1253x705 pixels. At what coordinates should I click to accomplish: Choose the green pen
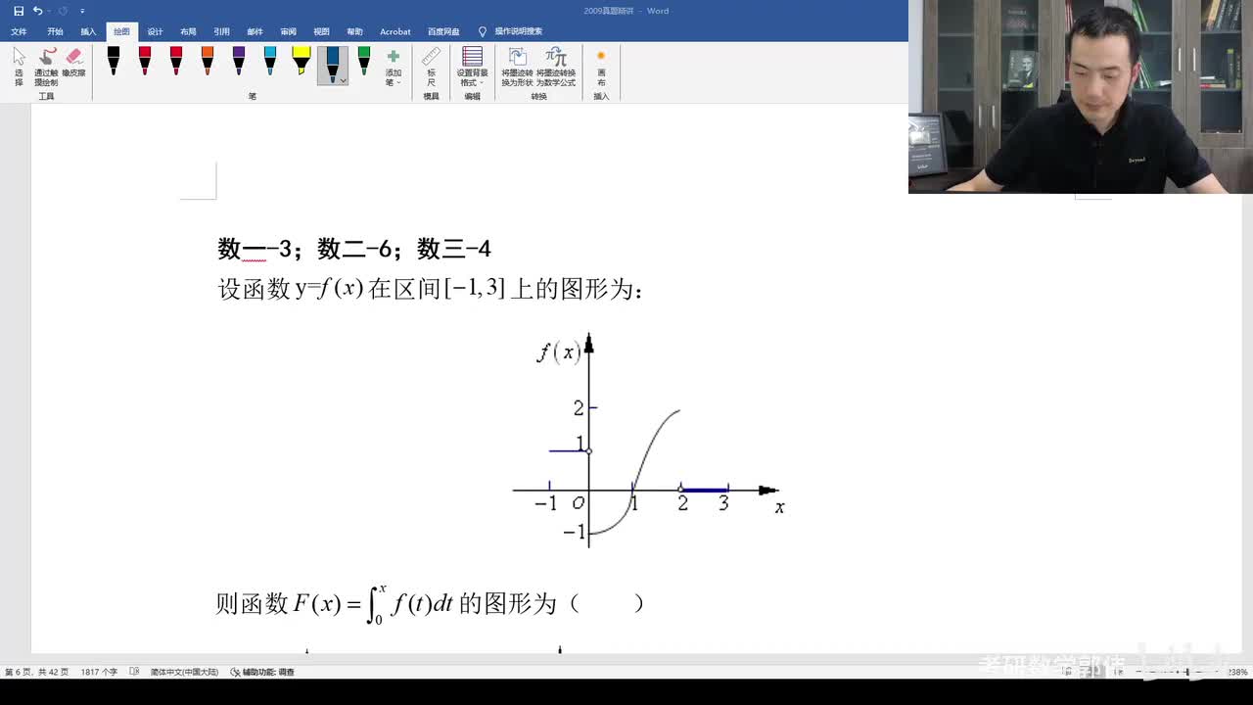tap(364, 62)
